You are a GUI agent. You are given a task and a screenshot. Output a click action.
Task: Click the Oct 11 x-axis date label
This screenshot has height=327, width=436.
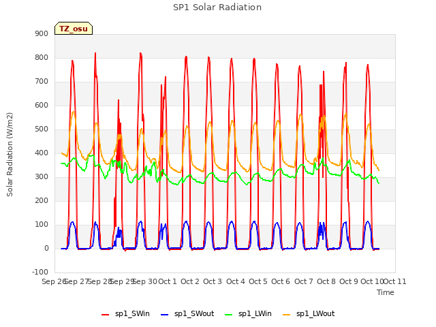[x=395, y=281]
